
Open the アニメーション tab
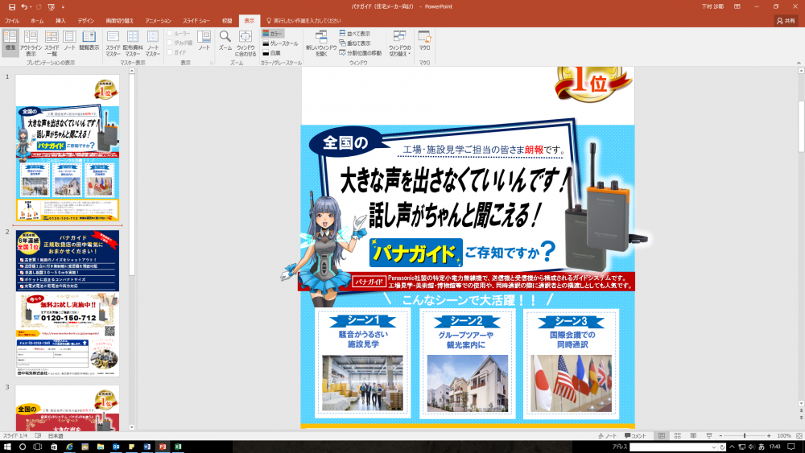[x=158, y=21]
